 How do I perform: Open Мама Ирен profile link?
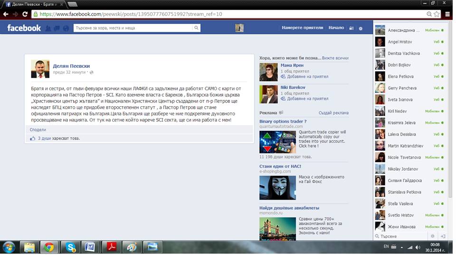click(292, 65)
